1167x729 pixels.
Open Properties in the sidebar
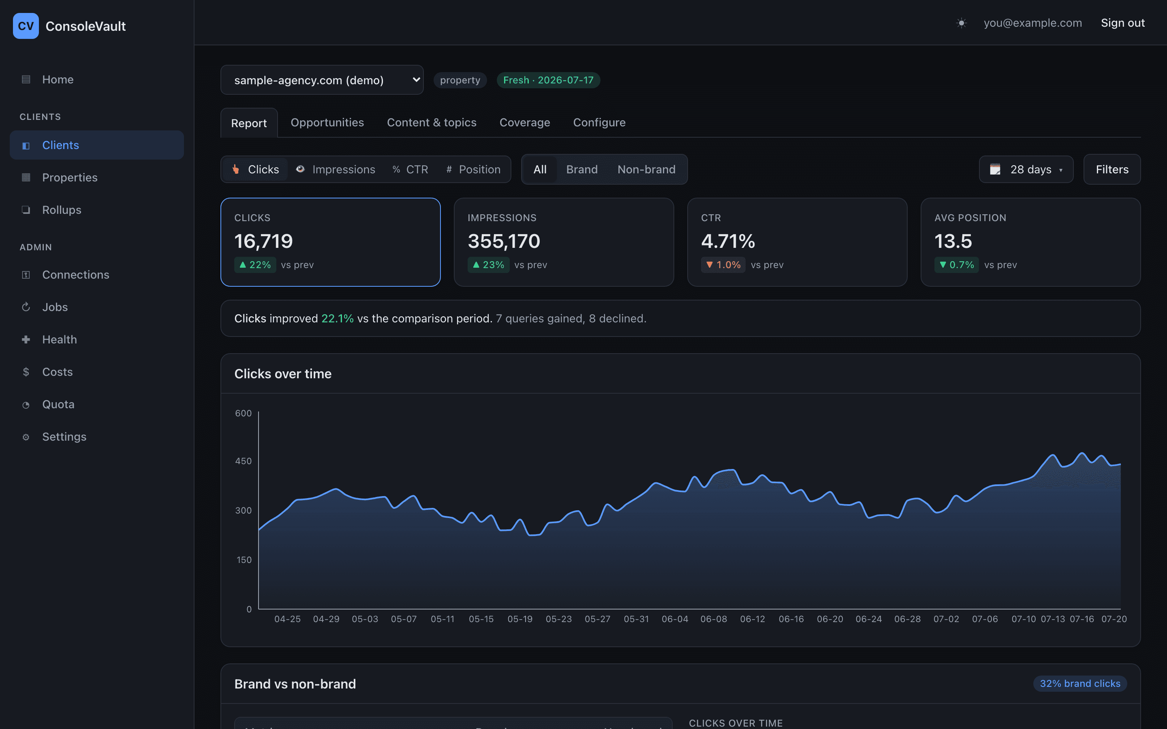[96, 177]
